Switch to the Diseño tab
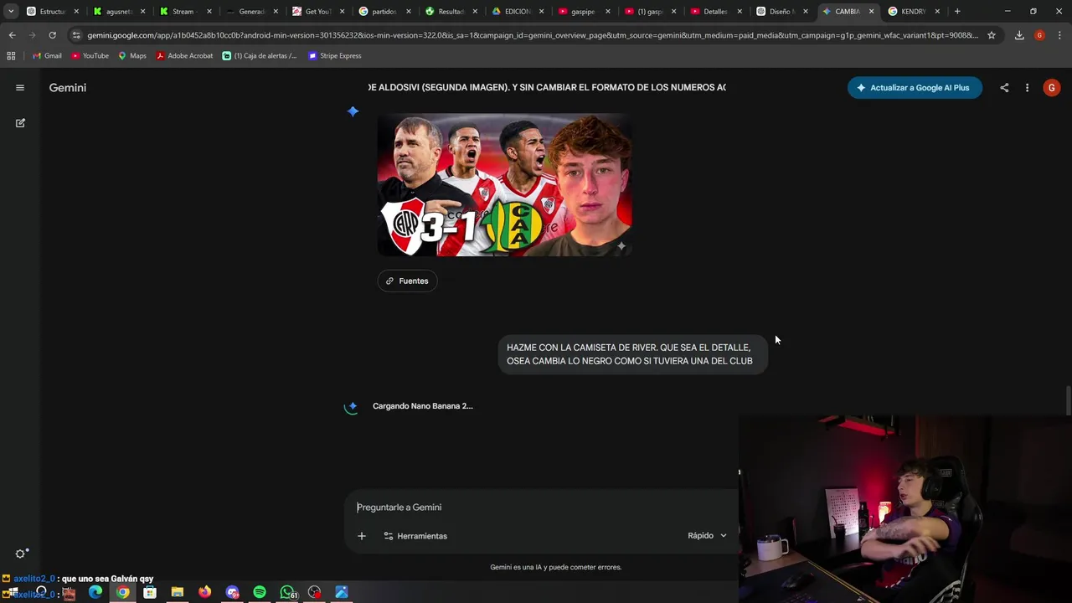The image size is (1072, 603). [781, 12]
